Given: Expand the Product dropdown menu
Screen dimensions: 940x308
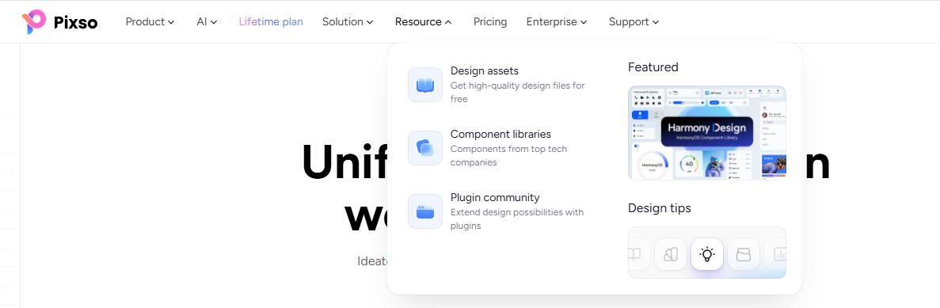Looking at the screenshot, I should click(x=150, y=22).
